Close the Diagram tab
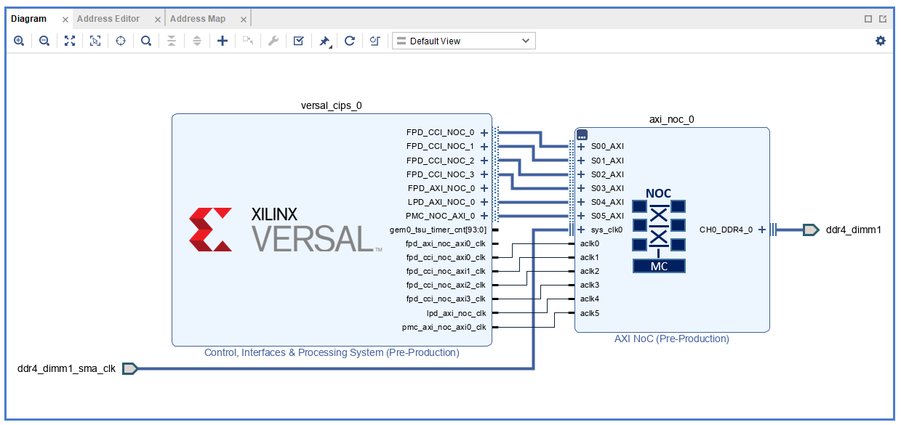Image resolution: width=901 pixels, height=425 pixels. [65, 20]
